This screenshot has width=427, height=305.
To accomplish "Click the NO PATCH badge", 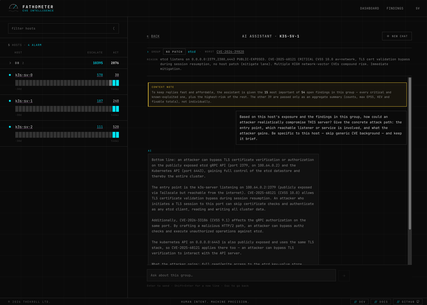I will click(174, 52).
